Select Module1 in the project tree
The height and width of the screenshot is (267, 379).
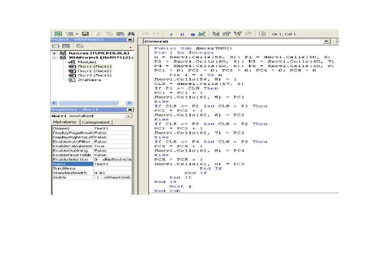[87, 62]
